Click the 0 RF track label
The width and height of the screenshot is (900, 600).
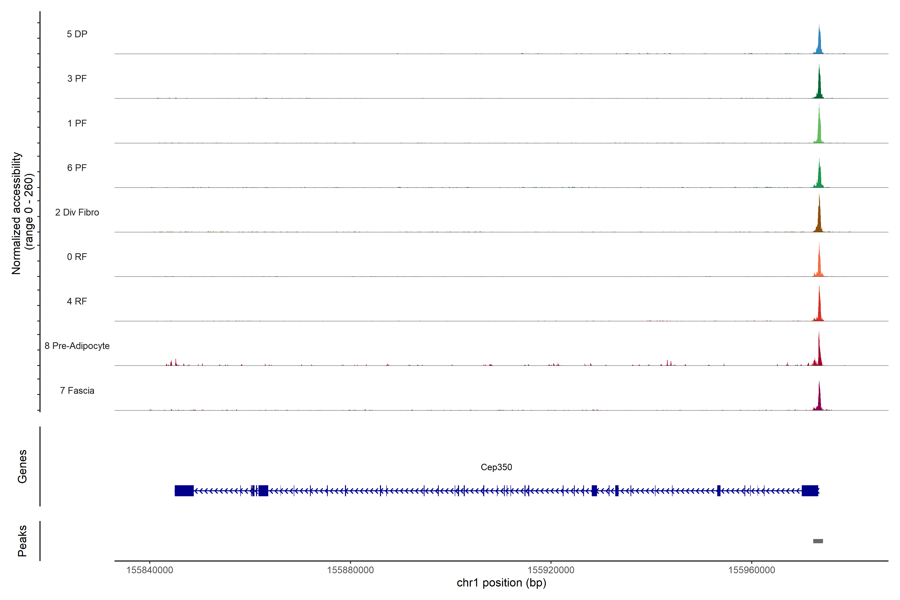(77, 257)
